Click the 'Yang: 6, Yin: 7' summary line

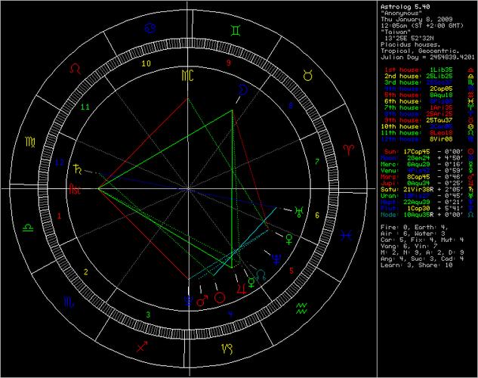(409, 246)
